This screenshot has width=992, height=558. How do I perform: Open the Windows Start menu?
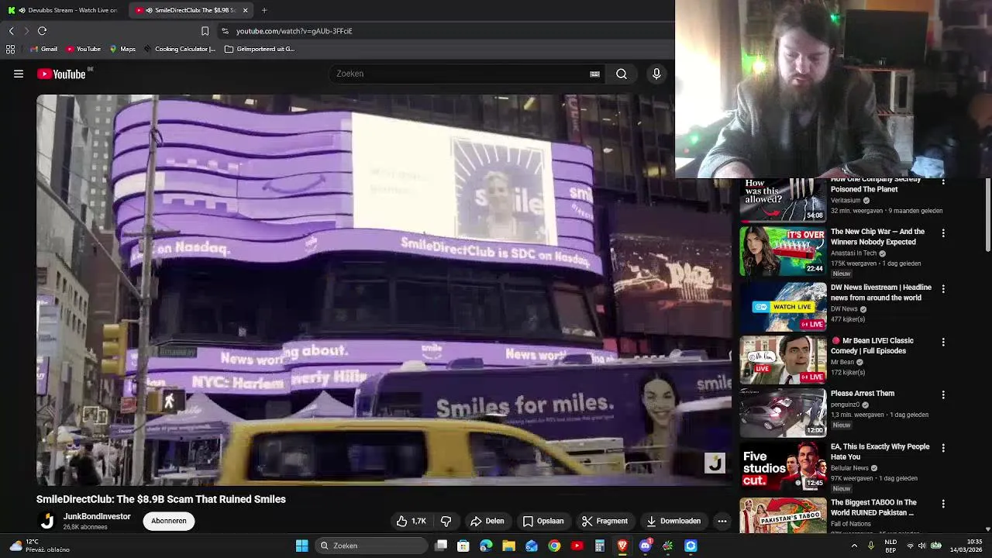(x=301, y=546)
